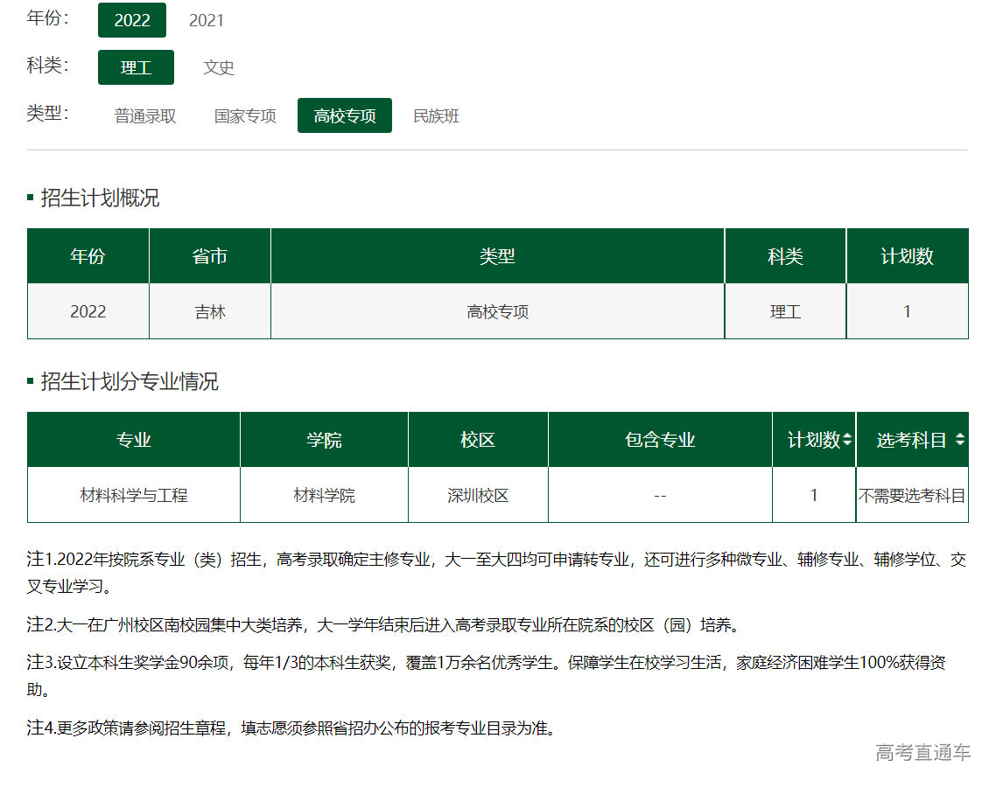The width and height of the screenshot is (996, 787).
Task: Click the sort arrows next to 选考科目
Action: pos(960,441)
